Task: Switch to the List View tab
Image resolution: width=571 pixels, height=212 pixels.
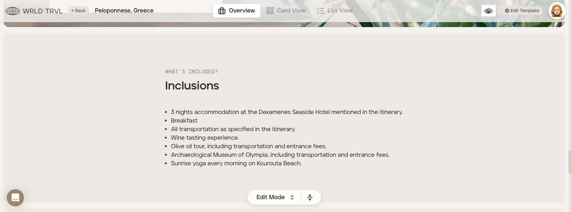Action: (x=335, y=11)
